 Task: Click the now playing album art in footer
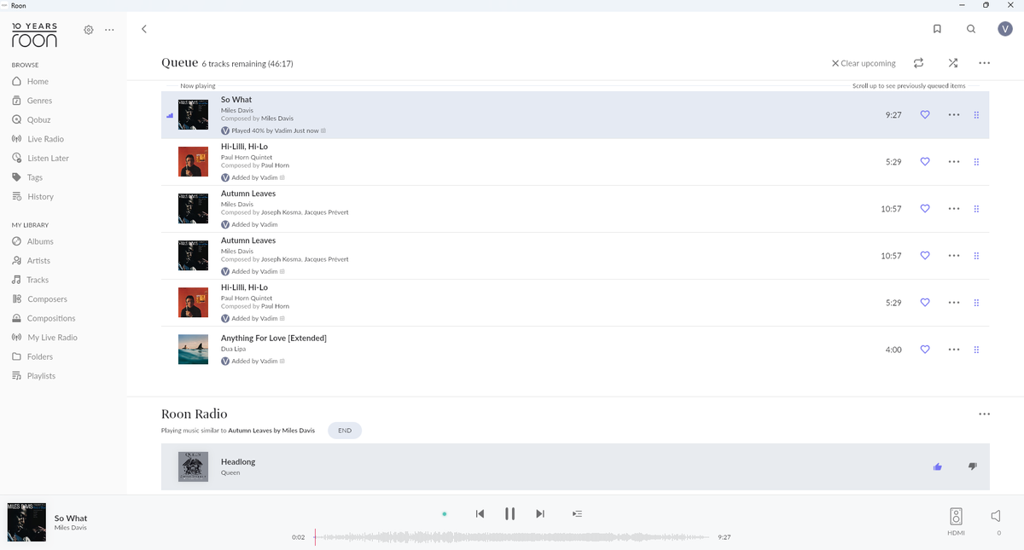26,523
